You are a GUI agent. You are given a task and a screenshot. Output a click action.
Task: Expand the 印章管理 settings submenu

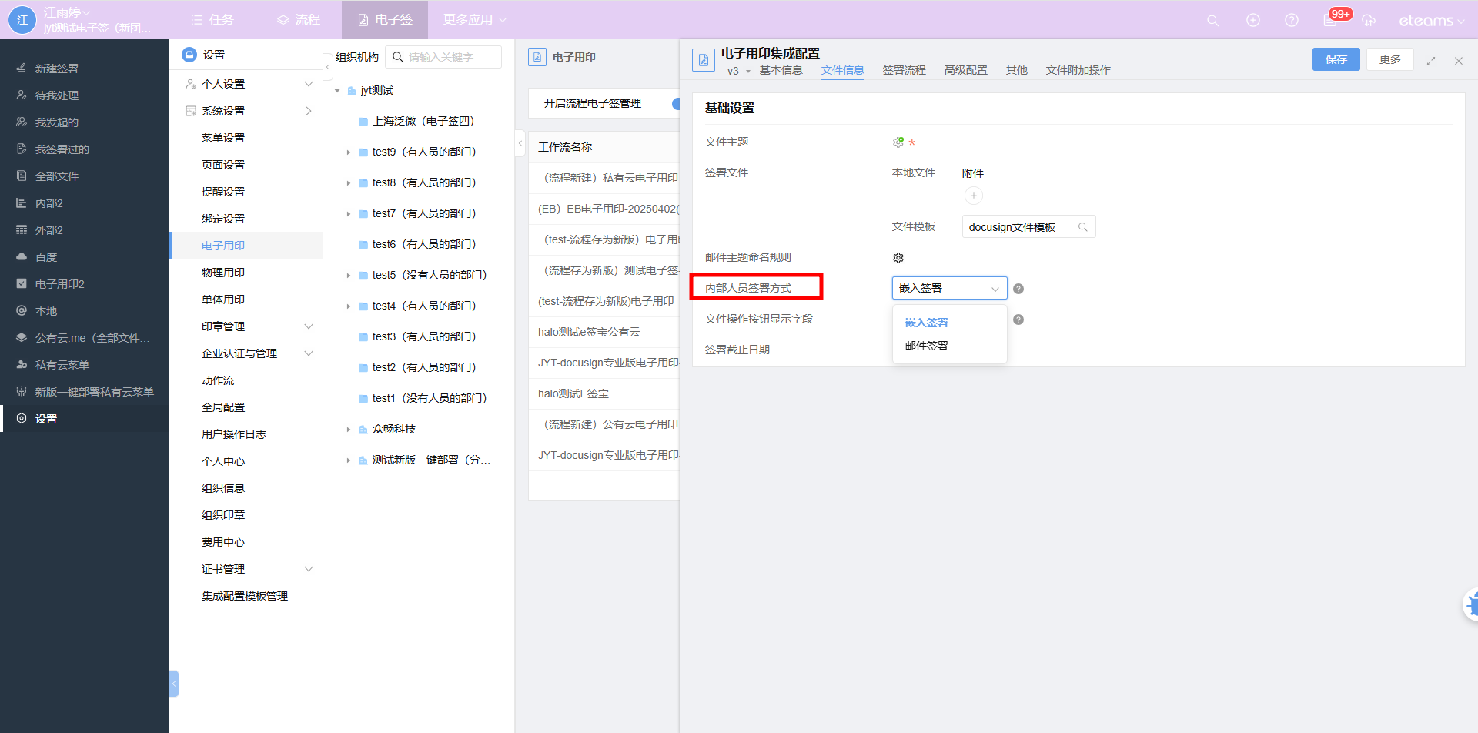pos(309,326)
